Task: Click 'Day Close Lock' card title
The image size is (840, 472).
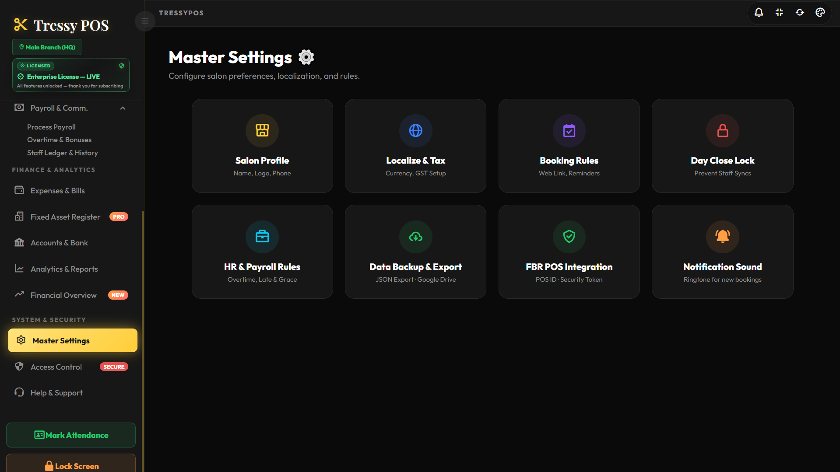Action: click(x=722, y=161)
